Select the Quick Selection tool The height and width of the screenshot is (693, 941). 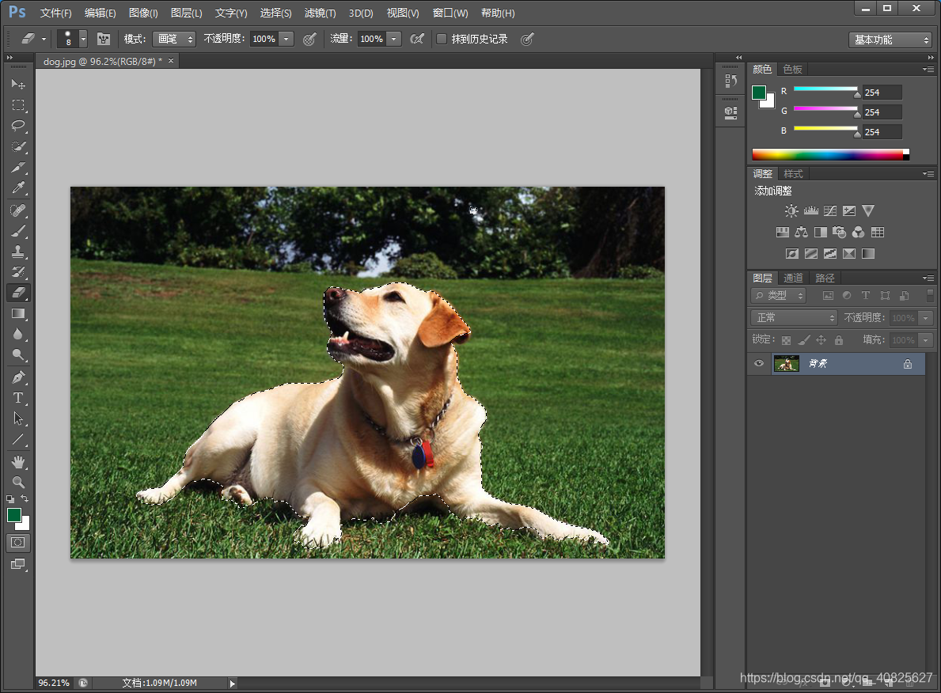(18, 146)
